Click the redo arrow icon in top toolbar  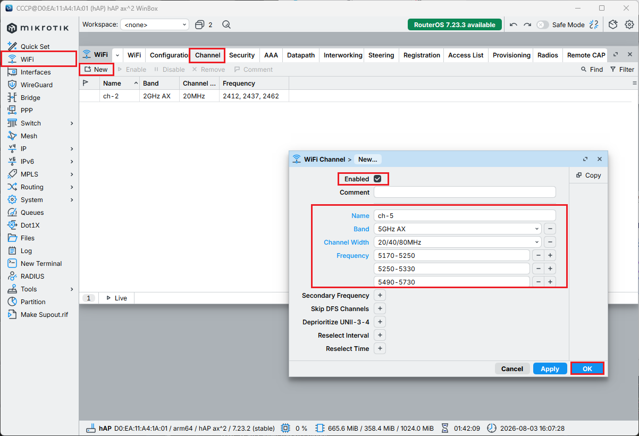pos(527,24)
